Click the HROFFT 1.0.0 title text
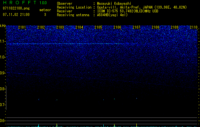This screenshot has height=127, width=200. [x=25, y=3]
